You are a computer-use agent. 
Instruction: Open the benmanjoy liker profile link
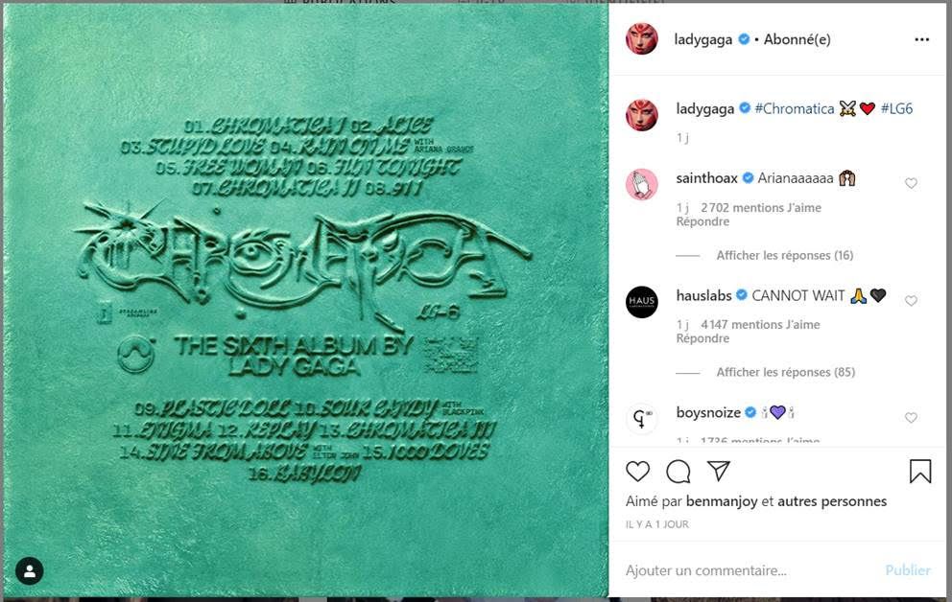722,501
